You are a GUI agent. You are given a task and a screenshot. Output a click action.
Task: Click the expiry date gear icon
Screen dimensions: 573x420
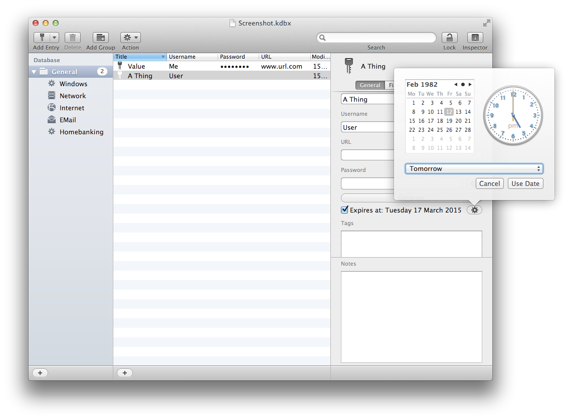pos(474,210)
